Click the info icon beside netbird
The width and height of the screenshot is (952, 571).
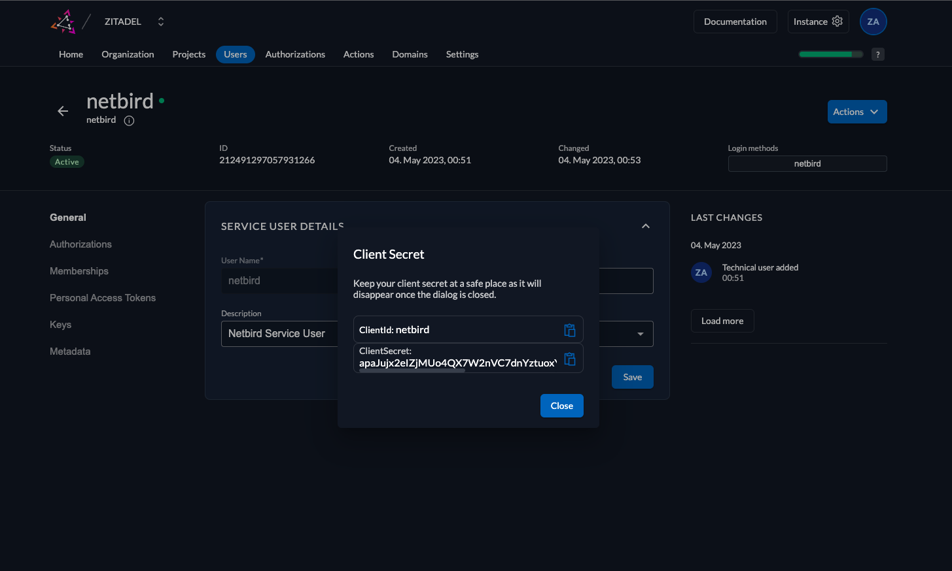point(129,120)
